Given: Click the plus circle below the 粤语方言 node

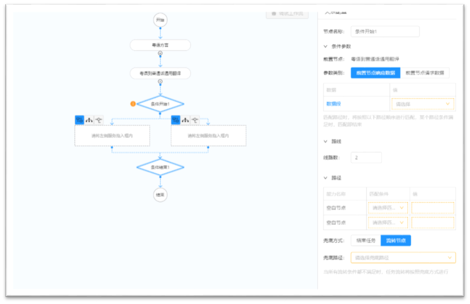Looking at the screenshot, I should [x=160, y=54].
